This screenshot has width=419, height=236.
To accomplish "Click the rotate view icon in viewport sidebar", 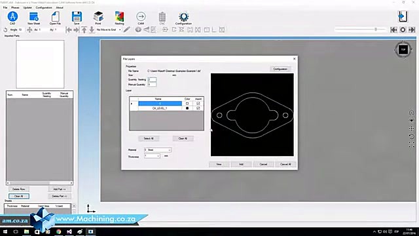I will coord(412,137).
